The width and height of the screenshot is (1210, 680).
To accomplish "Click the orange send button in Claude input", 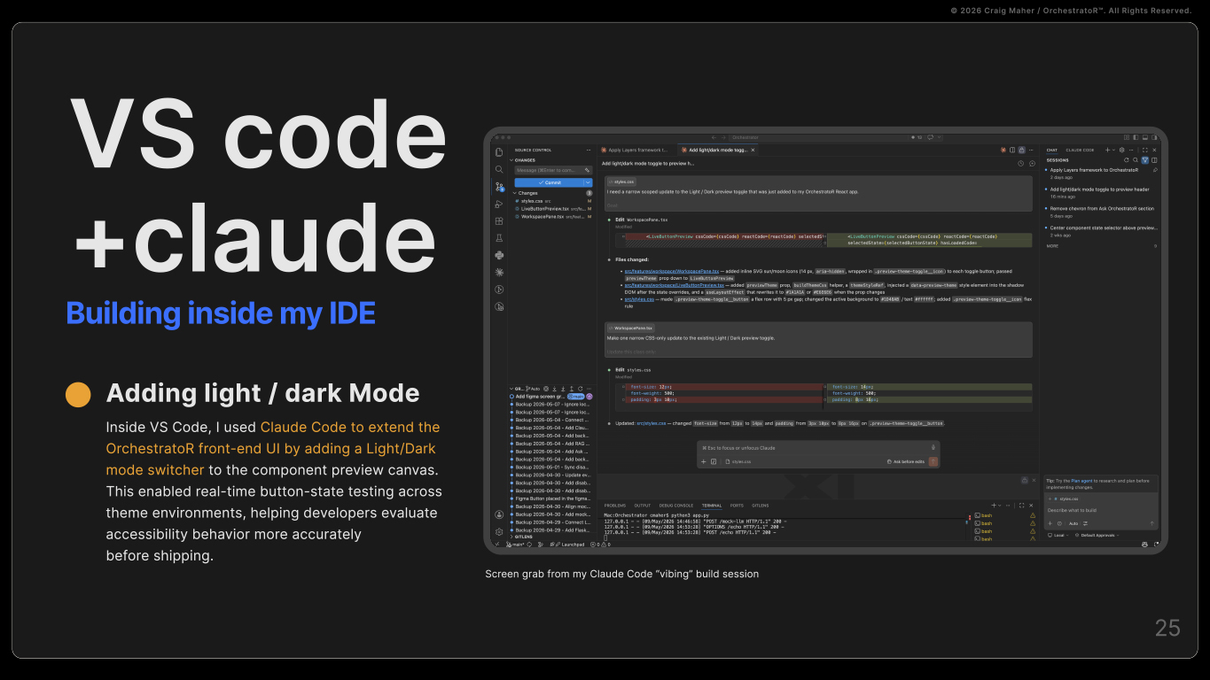I will [x=933, y=461].
